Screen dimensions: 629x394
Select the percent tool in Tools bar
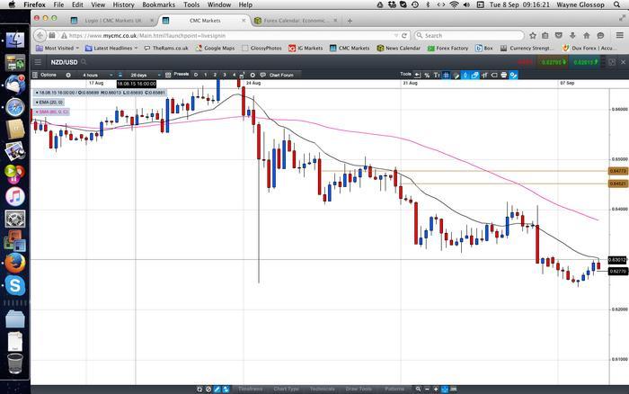(x=427, y=75)
